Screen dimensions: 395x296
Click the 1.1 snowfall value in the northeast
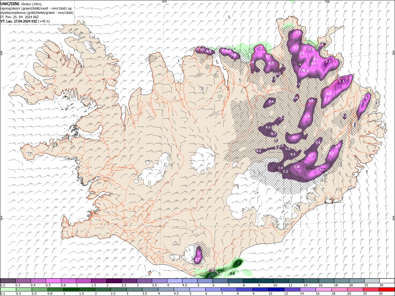(x=307, y=48)
